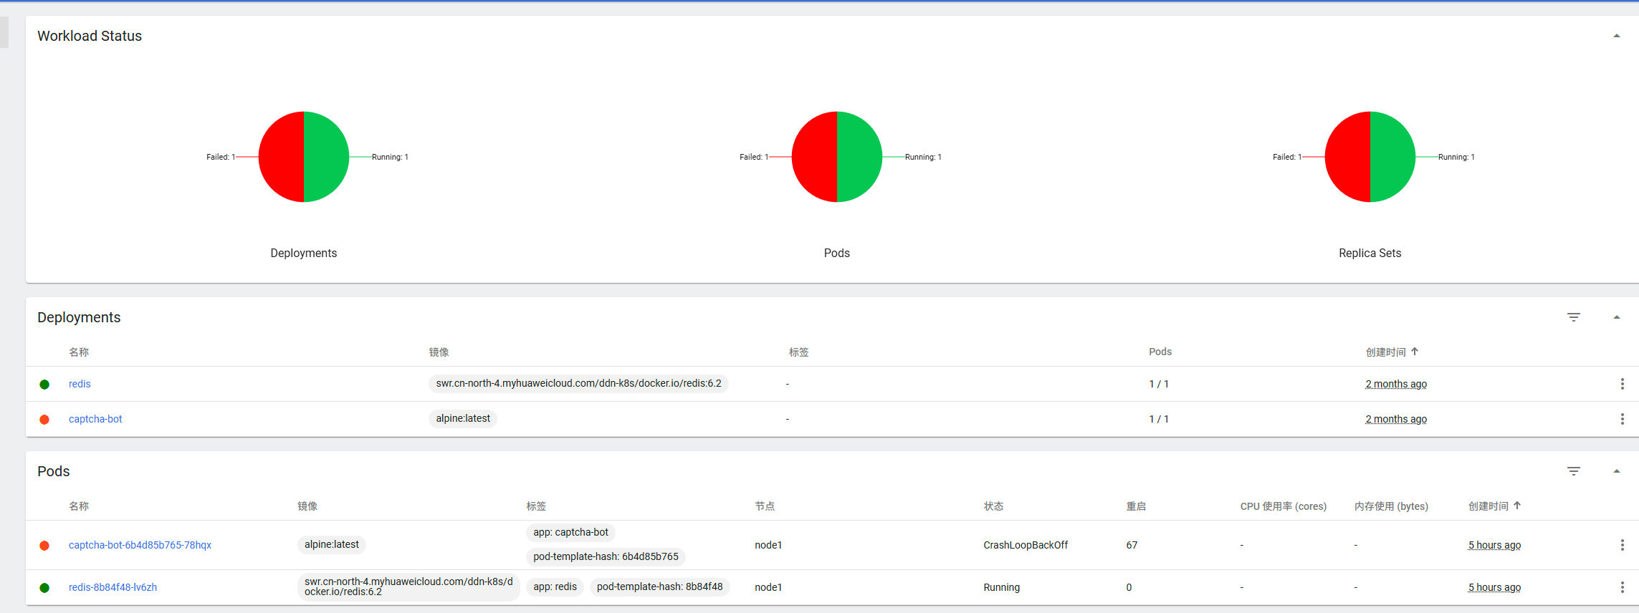Click 'Running: 1' label of Deployments chart
The width and height of the screenshot is (1639, 613).
pos(390,157)
